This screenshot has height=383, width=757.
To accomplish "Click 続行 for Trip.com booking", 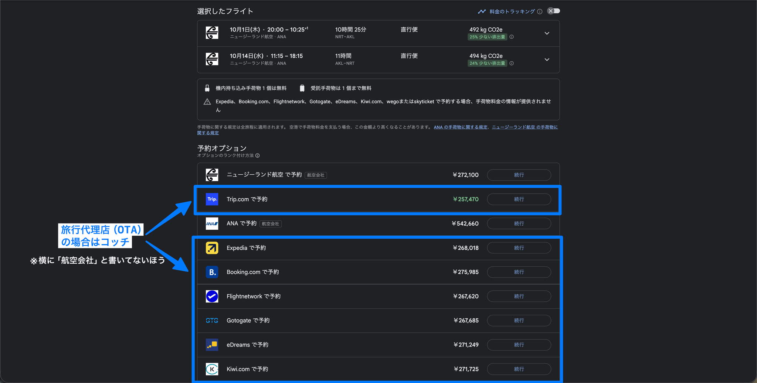I will 519,199.
